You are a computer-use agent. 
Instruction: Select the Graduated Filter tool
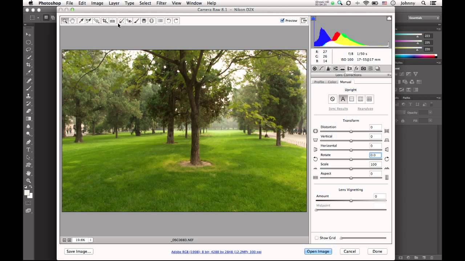click(144, 21)
